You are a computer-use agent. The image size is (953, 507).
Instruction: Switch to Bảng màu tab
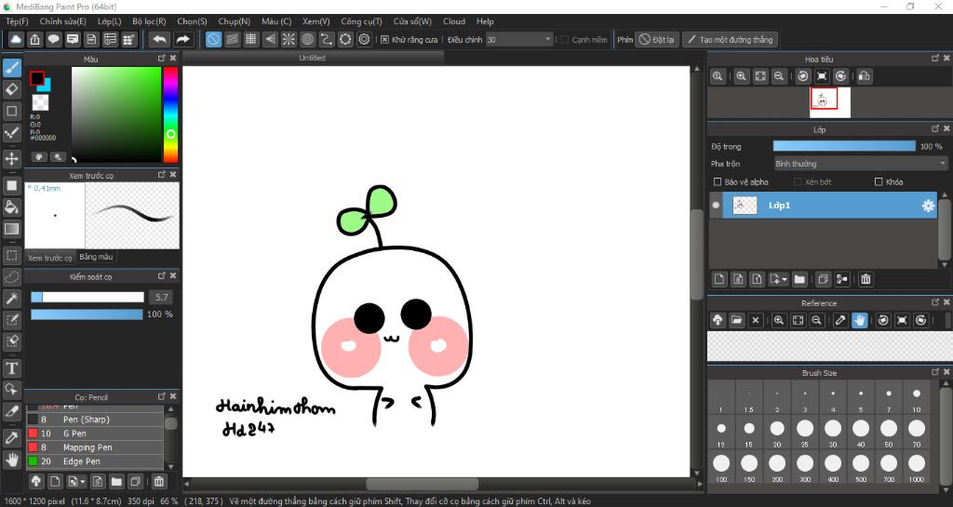click(x=96, y=257)
